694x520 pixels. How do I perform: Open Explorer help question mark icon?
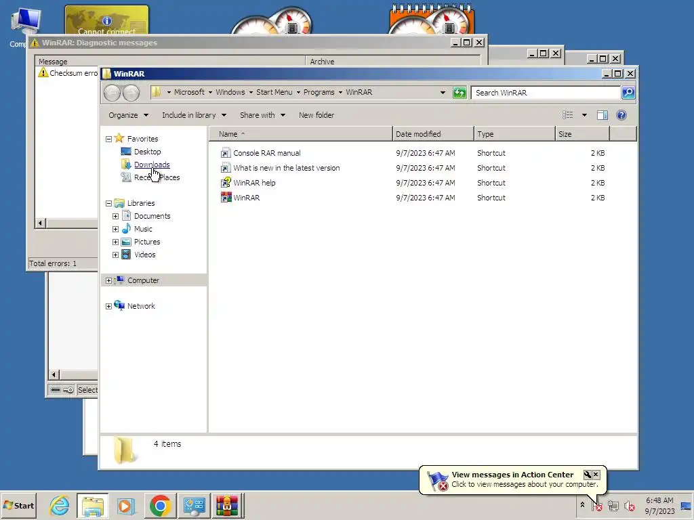621,115
